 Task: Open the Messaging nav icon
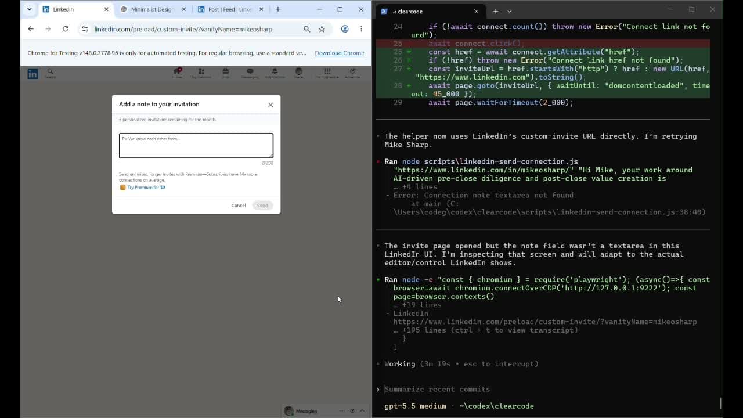250,73
